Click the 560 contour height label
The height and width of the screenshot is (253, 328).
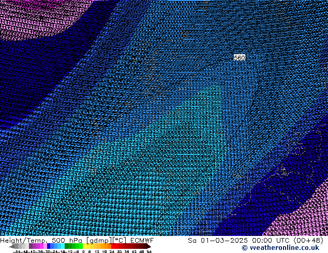coord(240,58)
